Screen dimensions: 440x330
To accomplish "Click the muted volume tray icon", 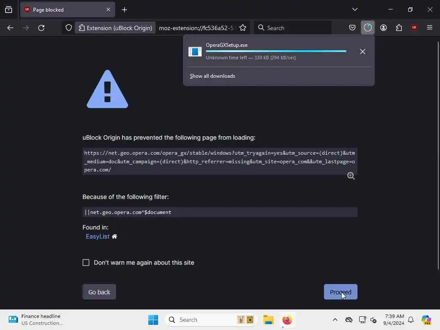I will [x=373, y=320].
